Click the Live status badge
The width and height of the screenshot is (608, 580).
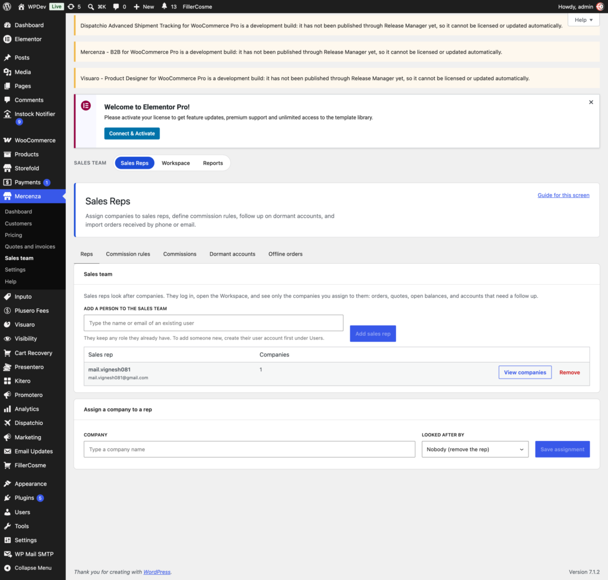point(56,7)
